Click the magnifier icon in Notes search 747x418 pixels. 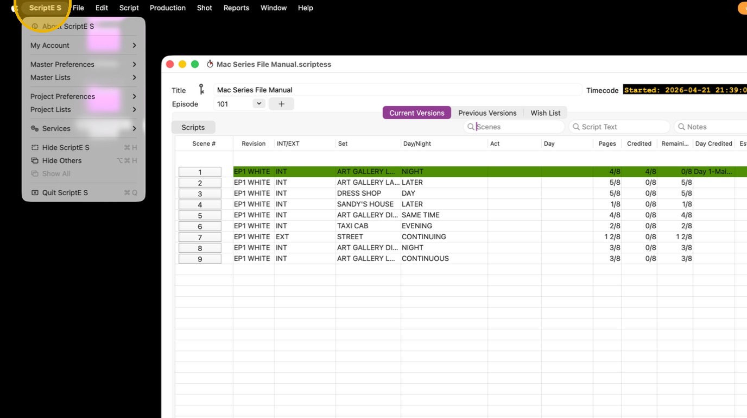click(x=681, y=127)
